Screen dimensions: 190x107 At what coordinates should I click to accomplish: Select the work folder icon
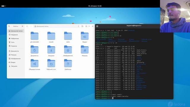(x=68, y=36)
